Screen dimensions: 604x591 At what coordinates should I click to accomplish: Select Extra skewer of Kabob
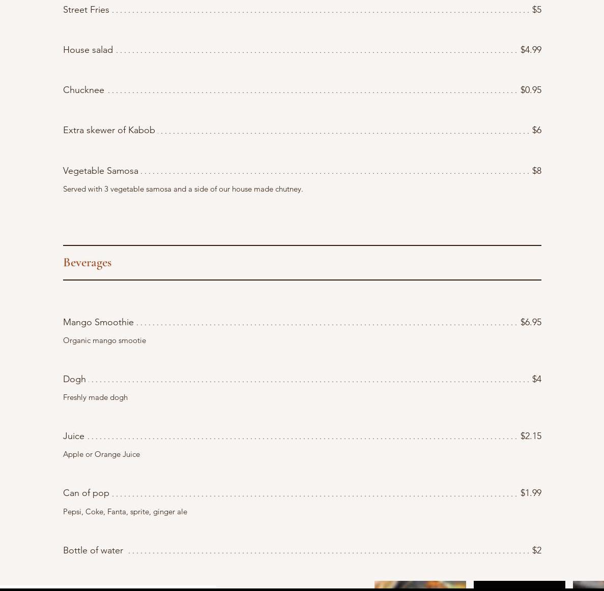coord(109,130)
